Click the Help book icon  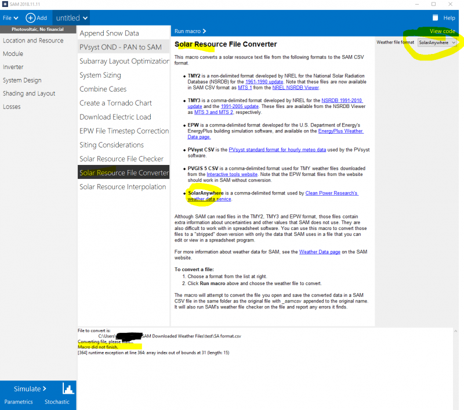click(436, 18)
